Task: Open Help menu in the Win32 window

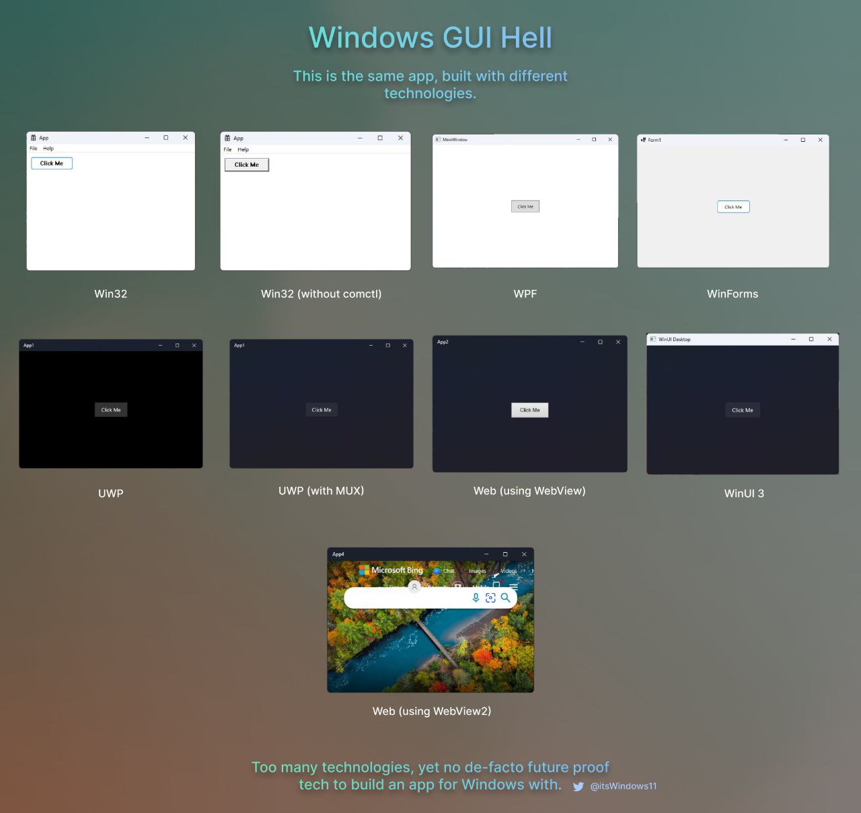Action: 48,149
